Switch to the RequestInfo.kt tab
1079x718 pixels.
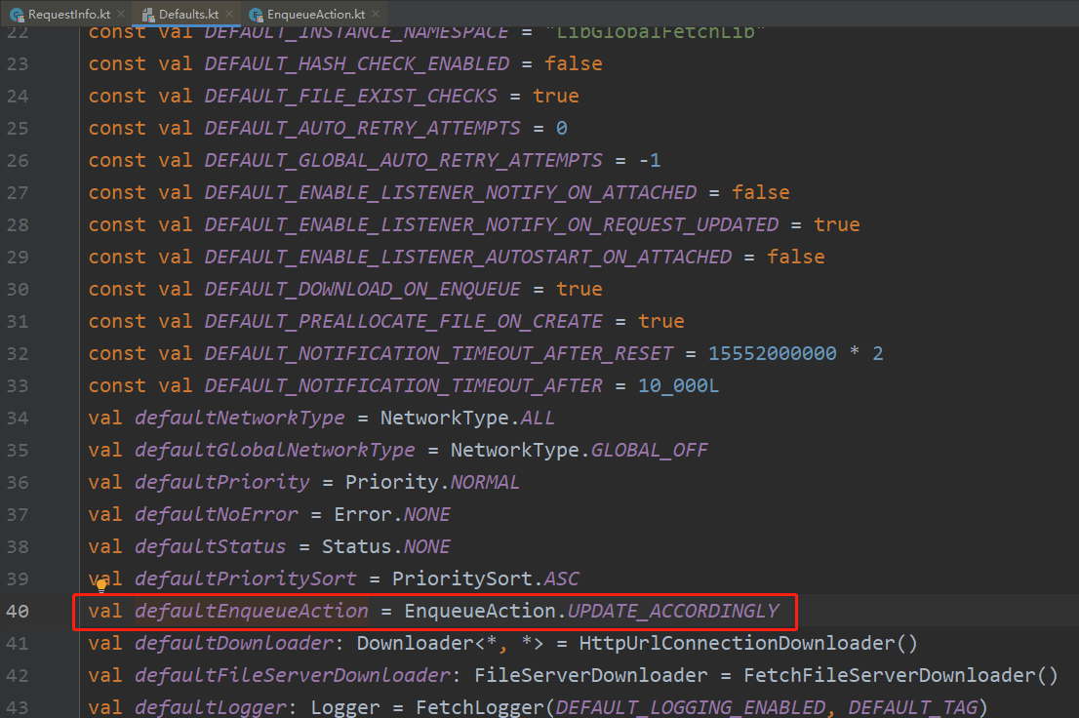69,14
